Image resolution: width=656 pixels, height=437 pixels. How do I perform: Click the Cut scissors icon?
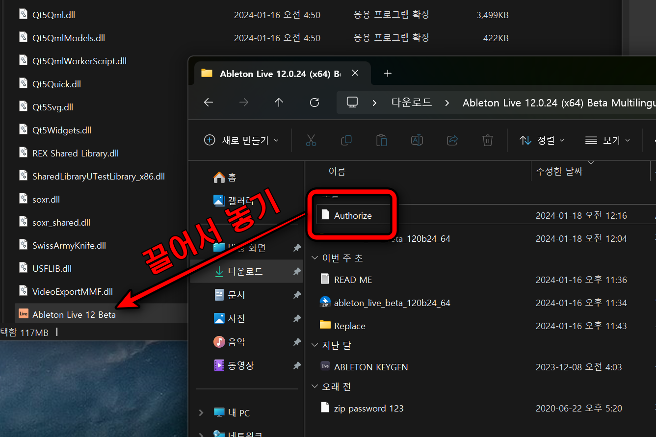[311, 141]
